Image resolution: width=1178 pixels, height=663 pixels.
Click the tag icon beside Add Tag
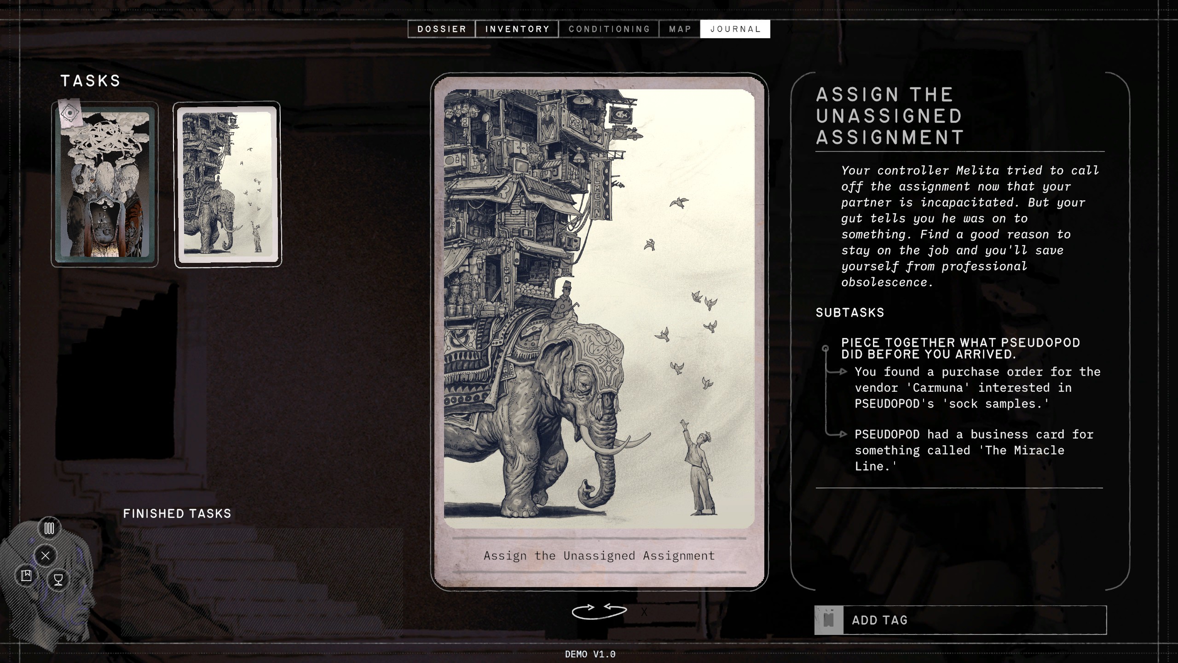click(x=829, y=620)
